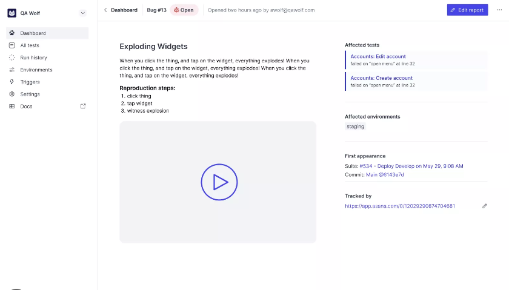
Task: Click the Bug #13 label
Action: pos(156,10)
